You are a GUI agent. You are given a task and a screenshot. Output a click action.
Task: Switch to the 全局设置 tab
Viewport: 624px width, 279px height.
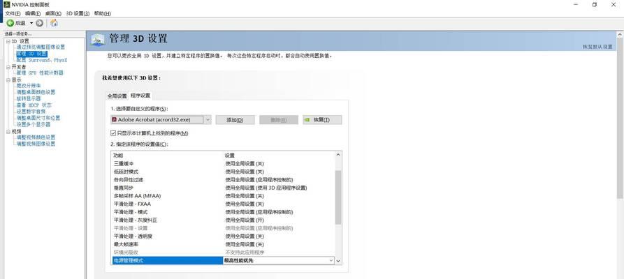[117, 96]
